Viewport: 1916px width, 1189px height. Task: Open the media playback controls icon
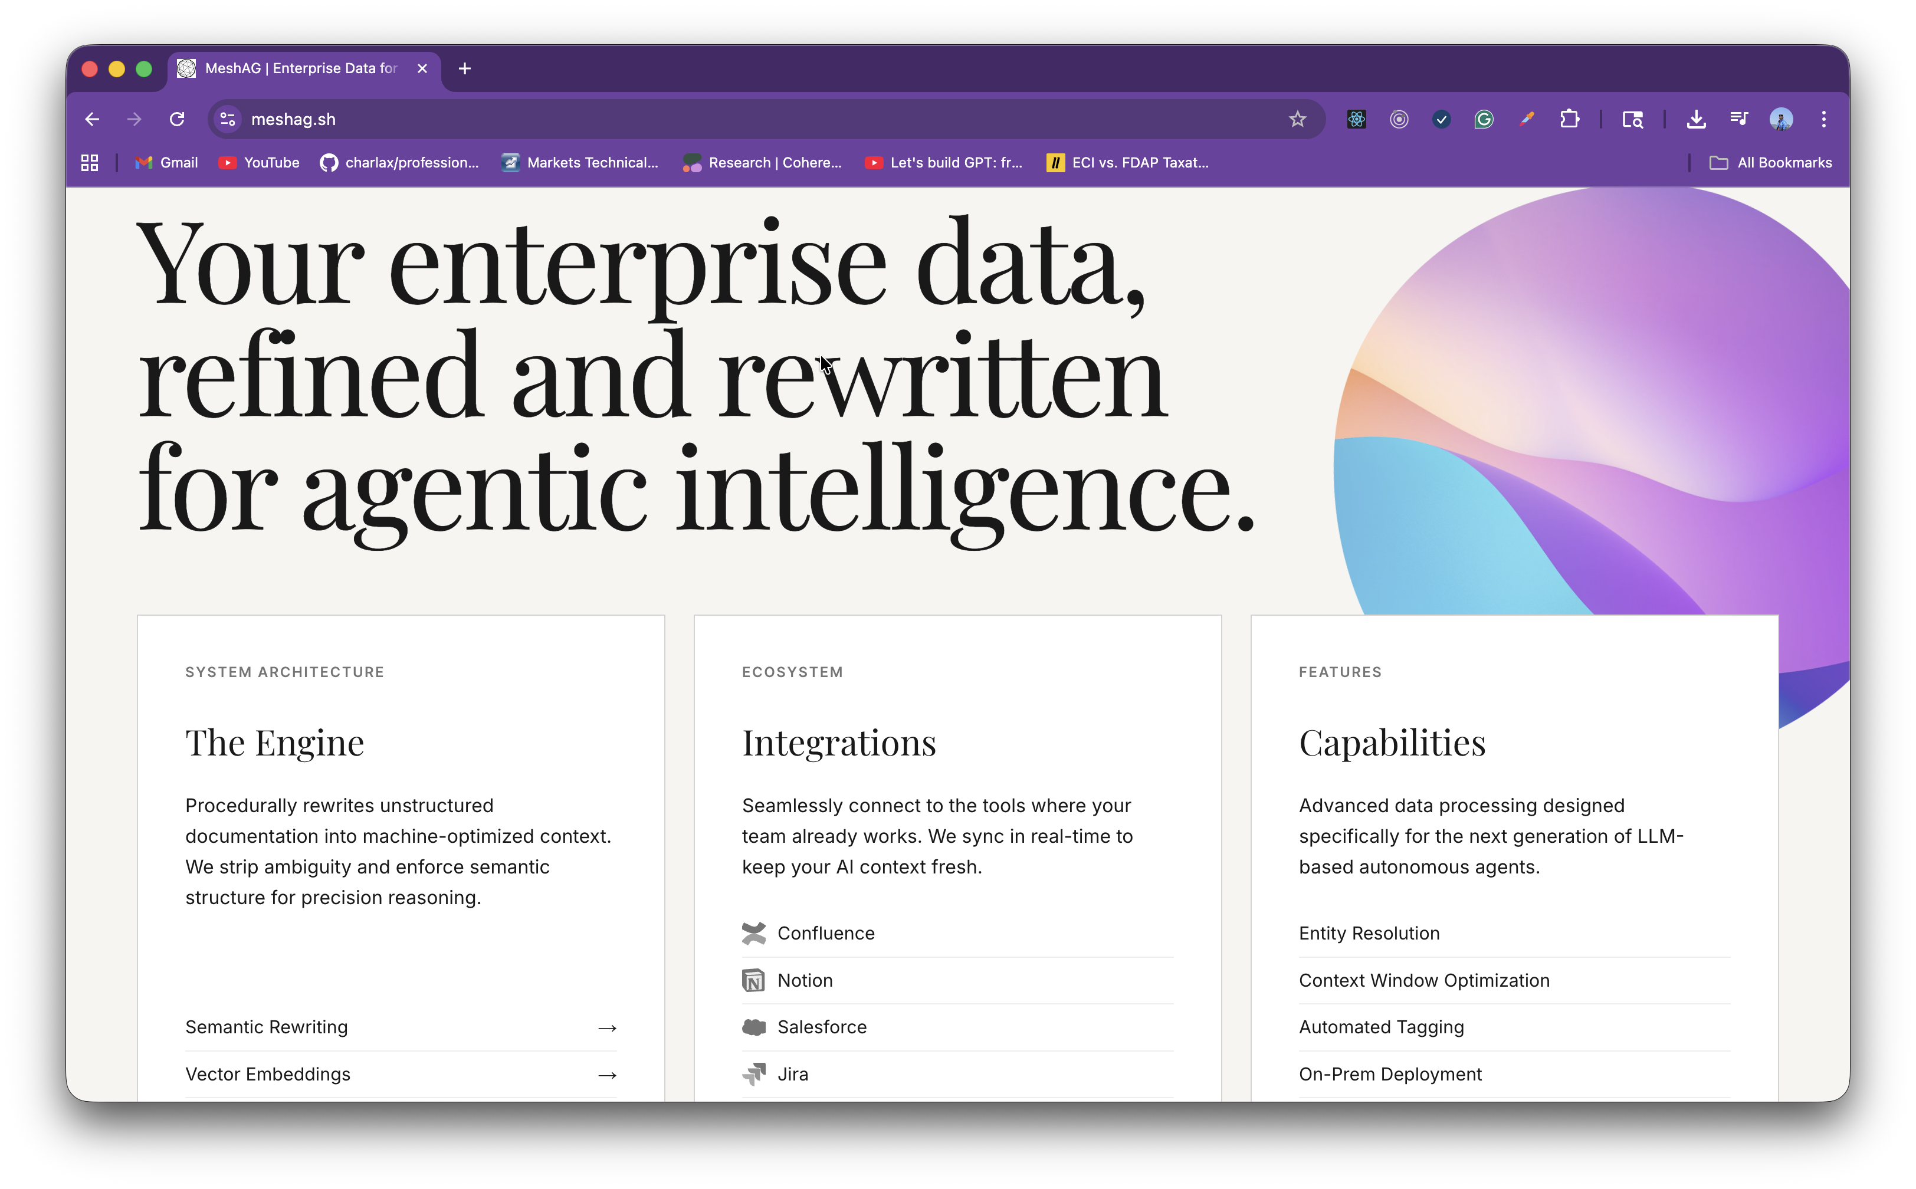[x=1738, y=119]
